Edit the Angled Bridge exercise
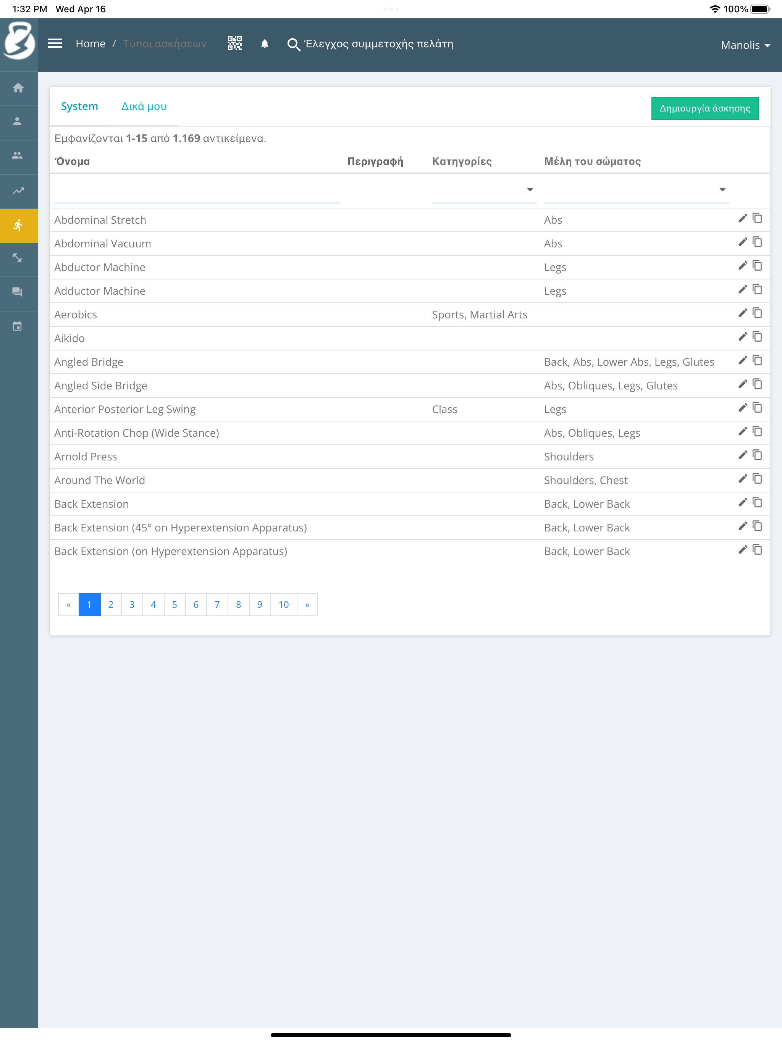782x1043 pixels. pos(742,360)
